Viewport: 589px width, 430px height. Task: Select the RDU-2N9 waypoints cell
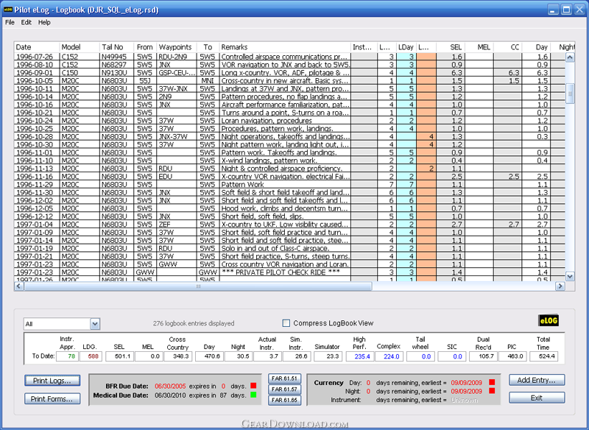pos(176,57)
